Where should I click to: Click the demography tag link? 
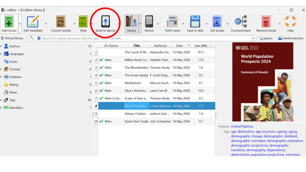click(256, 150)
